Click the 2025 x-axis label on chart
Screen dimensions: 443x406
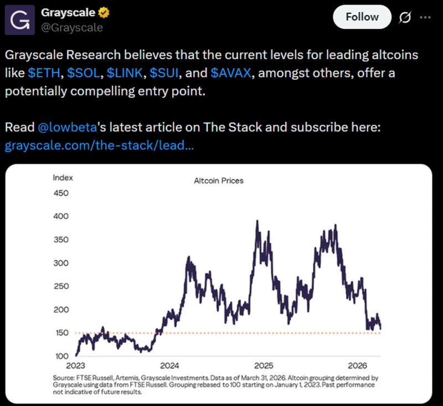(264, 366)
